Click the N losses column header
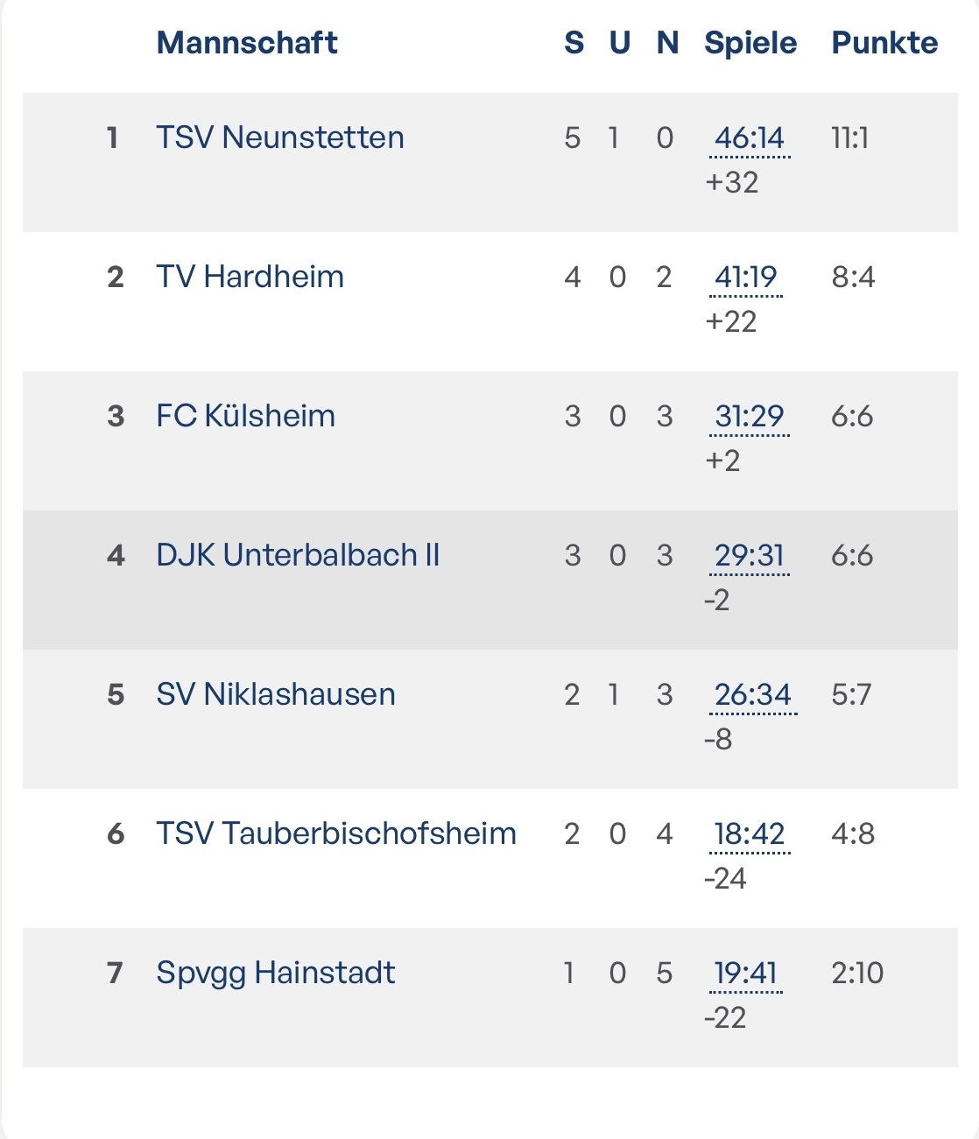979x1139 pixels. [667, 43]
